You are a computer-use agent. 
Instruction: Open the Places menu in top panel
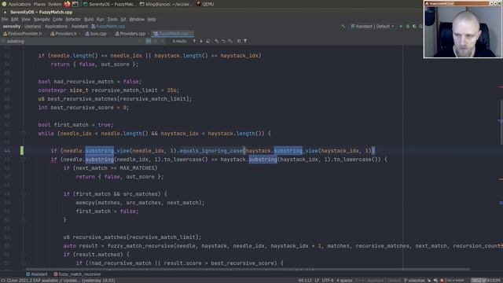click(39, 4)
